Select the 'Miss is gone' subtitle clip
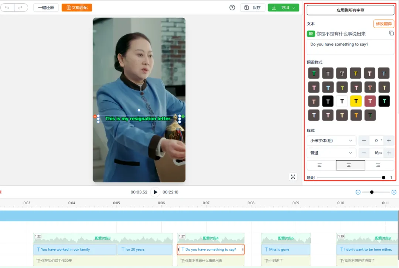399x268 pixels. point(286,250)
